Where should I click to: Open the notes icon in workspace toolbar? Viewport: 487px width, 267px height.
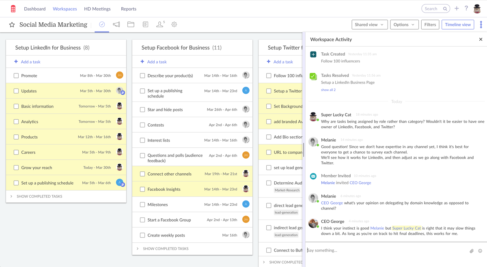point(145,24)
